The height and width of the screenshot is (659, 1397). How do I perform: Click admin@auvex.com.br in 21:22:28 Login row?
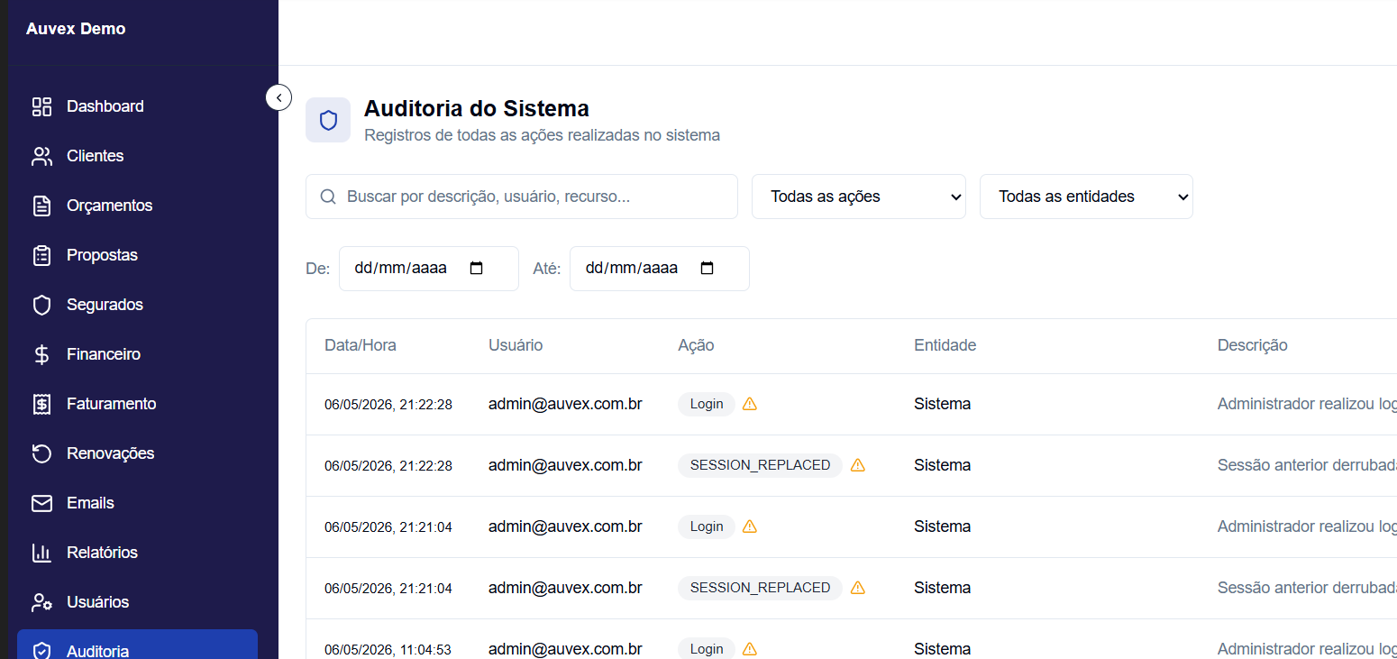tap(565, 404)
